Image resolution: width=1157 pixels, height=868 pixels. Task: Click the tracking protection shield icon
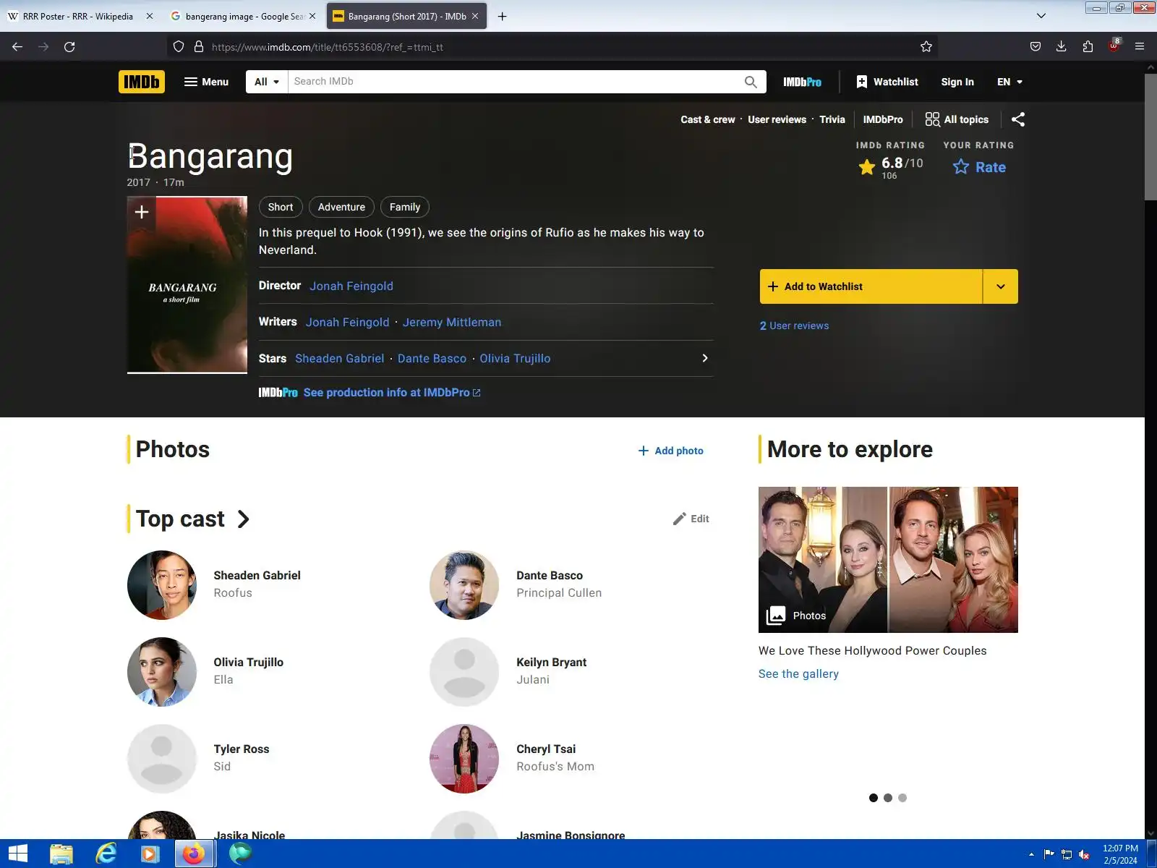point(179,47)
